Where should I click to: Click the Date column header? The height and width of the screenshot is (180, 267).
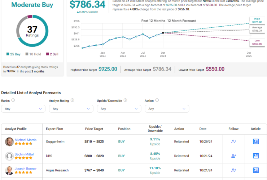(203, 129)
